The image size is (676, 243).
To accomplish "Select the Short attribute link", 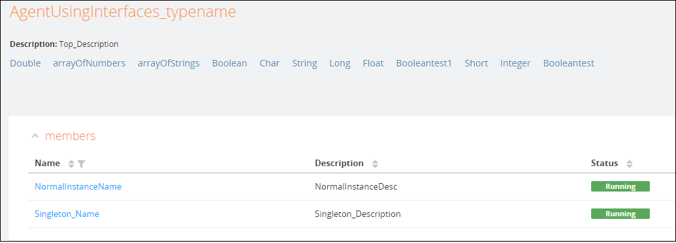I will (476, 63).
